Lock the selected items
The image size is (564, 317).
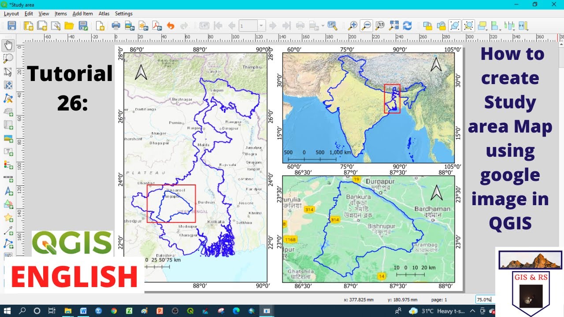click(x=427, y=26)
